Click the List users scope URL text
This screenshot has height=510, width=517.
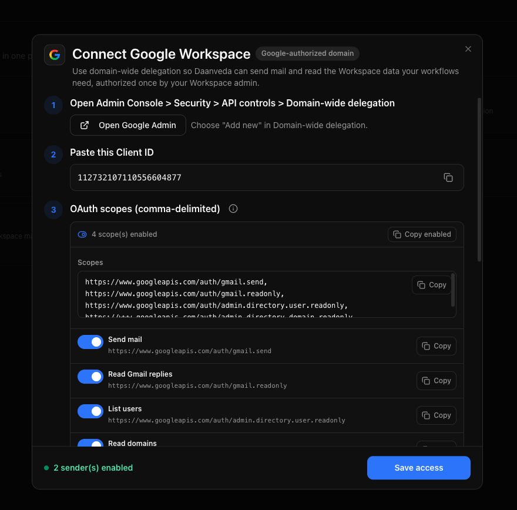227,420
